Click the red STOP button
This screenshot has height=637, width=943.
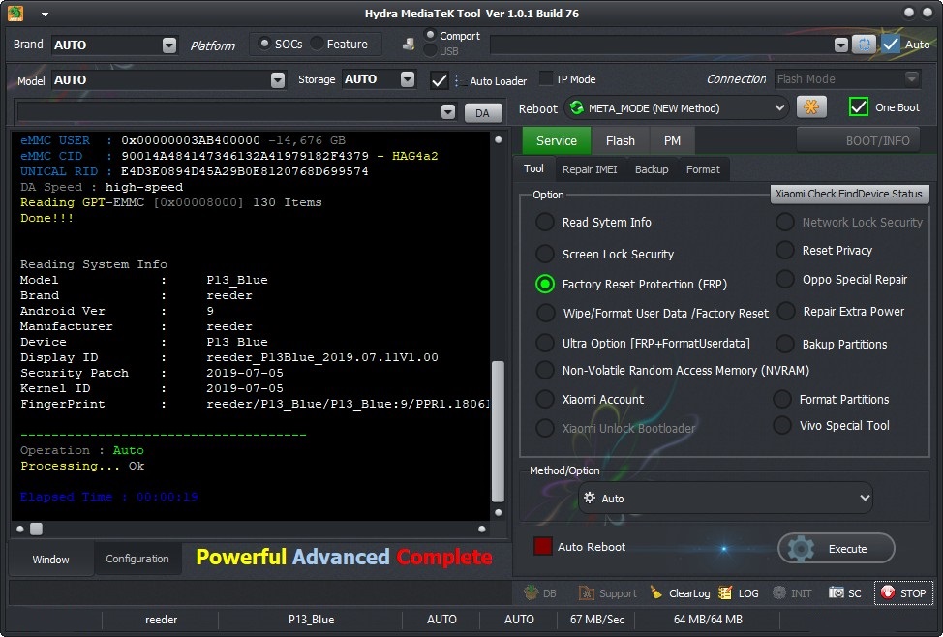point(903,593)
